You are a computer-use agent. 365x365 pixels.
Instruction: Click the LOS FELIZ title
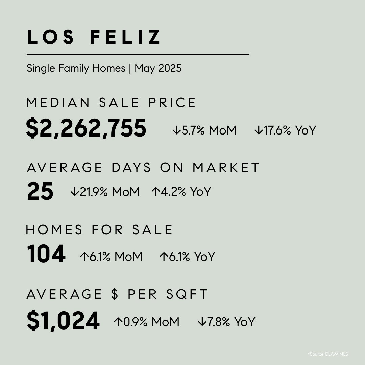(x=94, y=37)
